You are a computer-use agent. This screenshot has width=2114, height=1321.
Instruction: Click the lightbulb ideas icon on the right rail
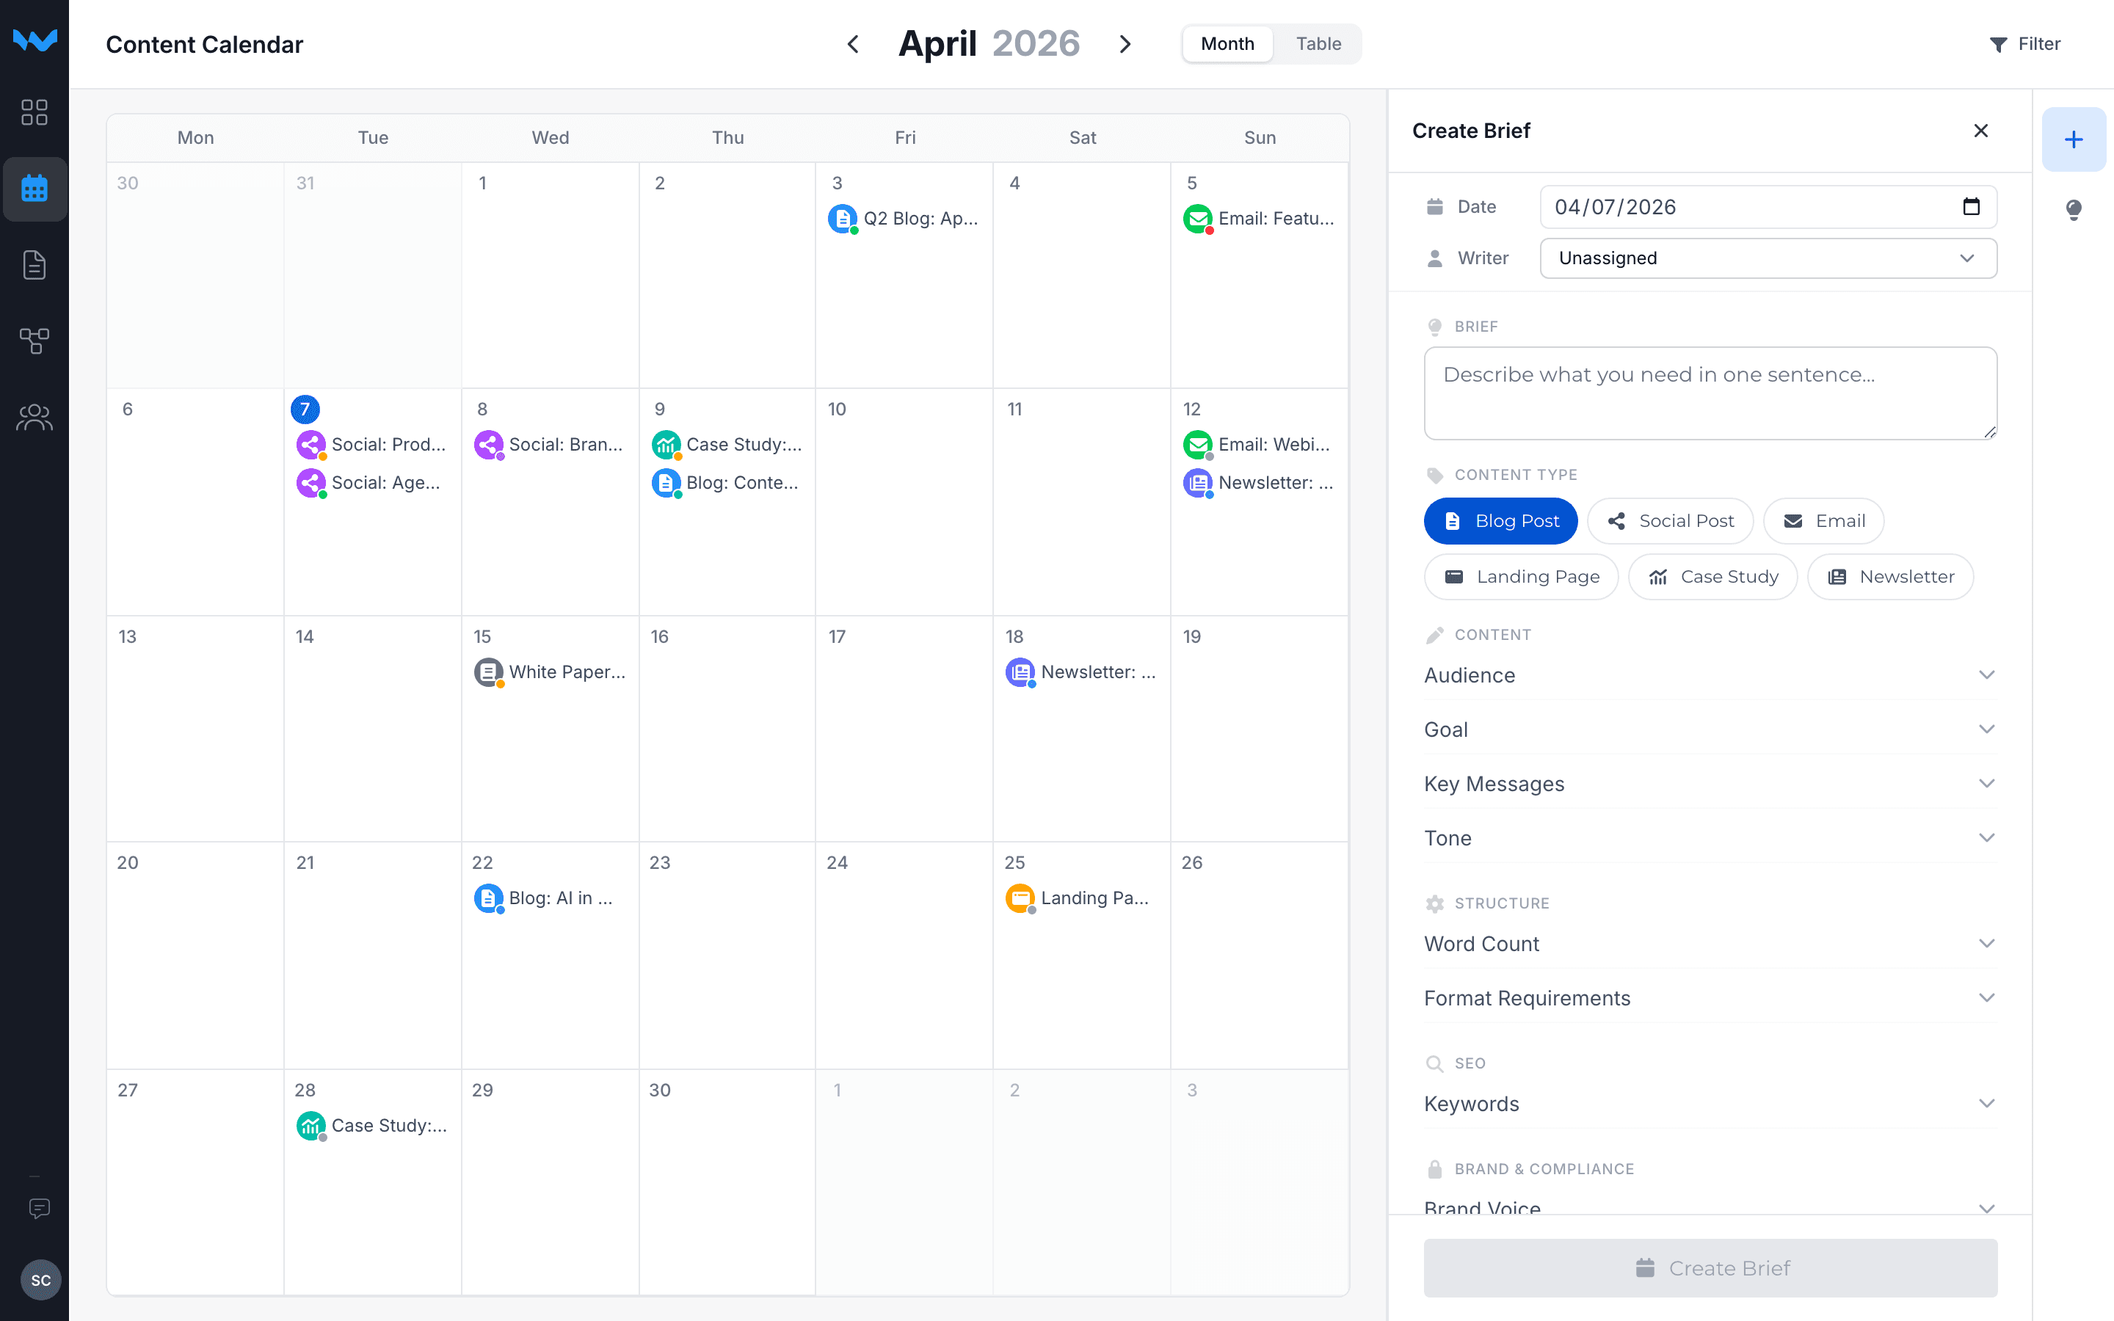point(2074,210)
